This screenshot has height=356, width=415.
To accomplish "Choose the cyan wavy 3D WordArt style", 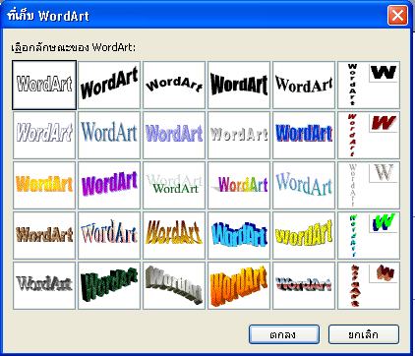I will [x=239, y=235].
